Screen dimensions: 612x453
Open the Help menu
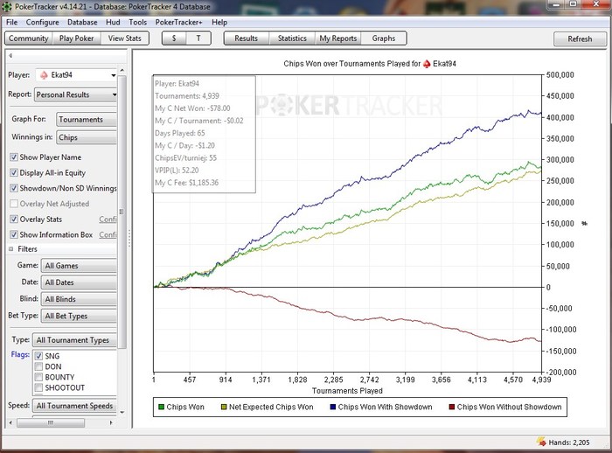[x=219, y=22]
